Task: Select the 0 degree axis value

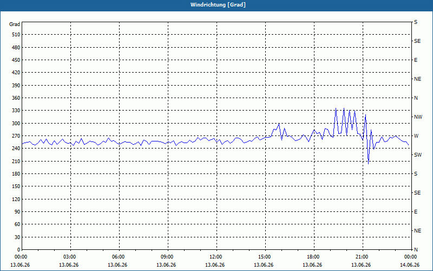Action: click(18, 250)
